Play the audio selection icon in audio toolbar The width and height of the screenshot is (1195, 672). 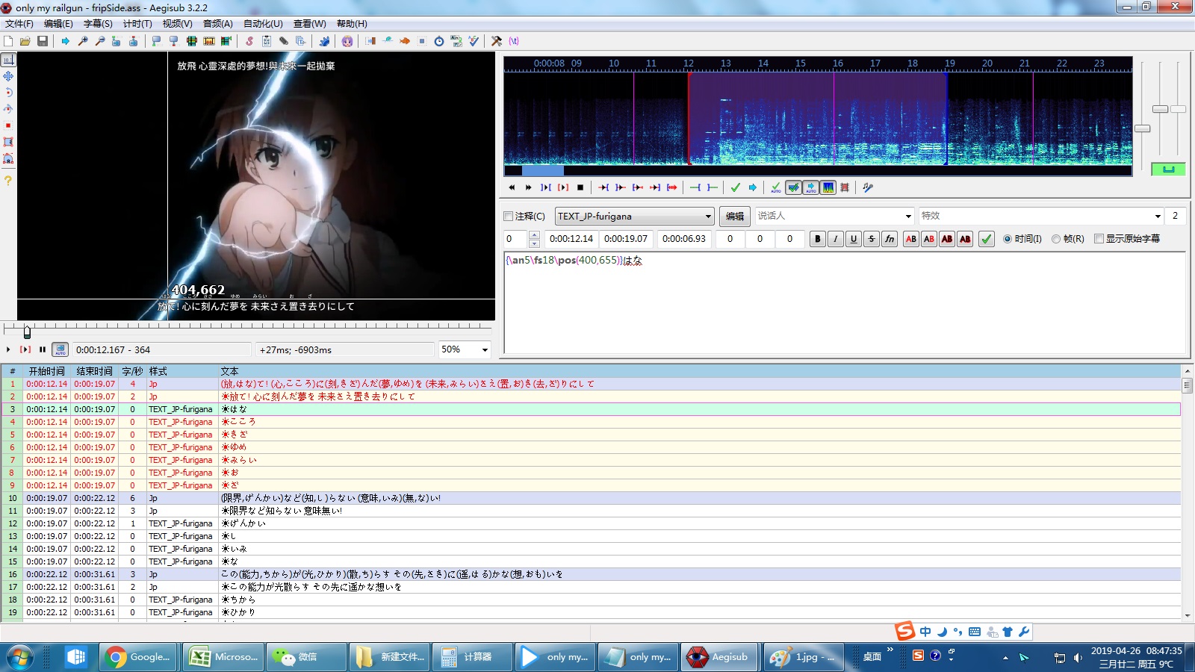pos(546,187)
